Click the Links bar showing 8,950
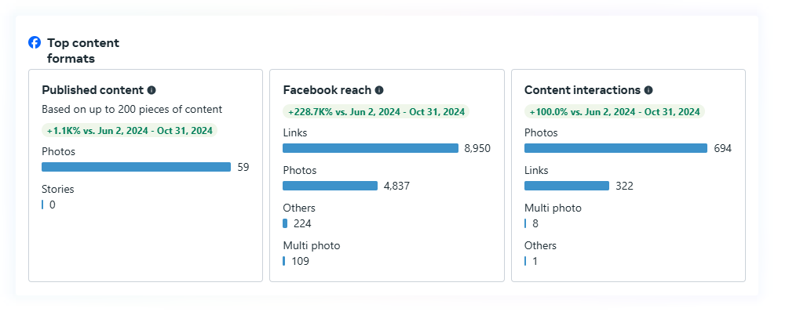Viewport: 789px width, 326px height. (x=370, y=148)
